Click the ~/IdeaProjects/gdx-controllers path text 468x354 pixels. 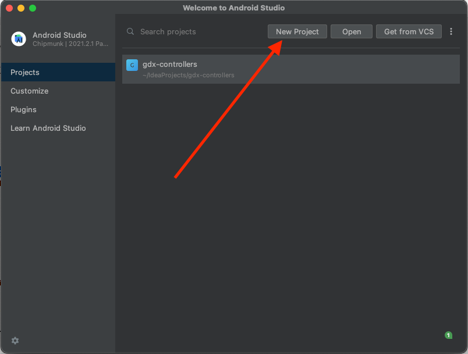coord(189,75)
